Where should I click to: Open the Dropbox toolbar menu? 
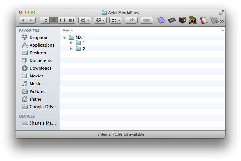pyautogui.click(x=100, y=20)
